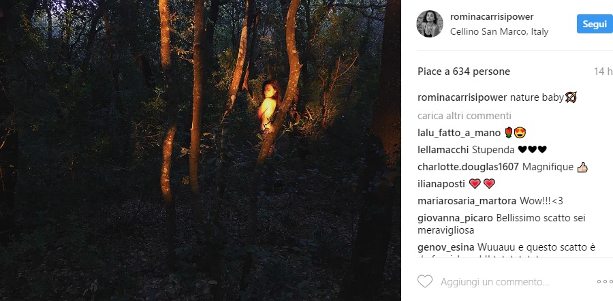Viewport: 613px width, 301px height.
Task: Click the forest photo
Action: (200, 150)
